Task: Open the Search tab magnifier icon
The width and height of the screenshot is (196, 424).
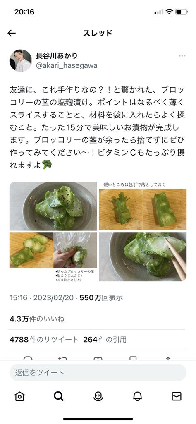Action: point(59,396)
